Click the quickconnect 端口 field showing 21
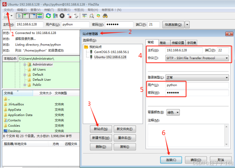This screenshot has height=168, width=235. tap(154, 25)
